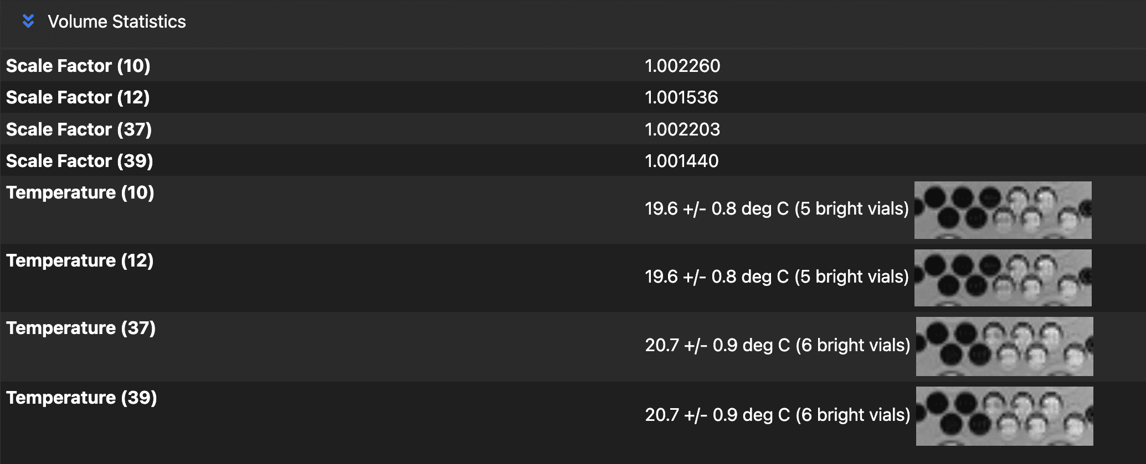Open the Temperature (37) vial thumbnail image

[x=1004, y=346]
